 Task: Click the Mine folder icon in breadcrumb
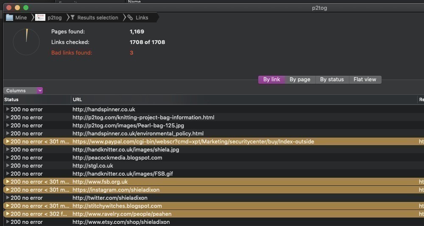point(9,17)
